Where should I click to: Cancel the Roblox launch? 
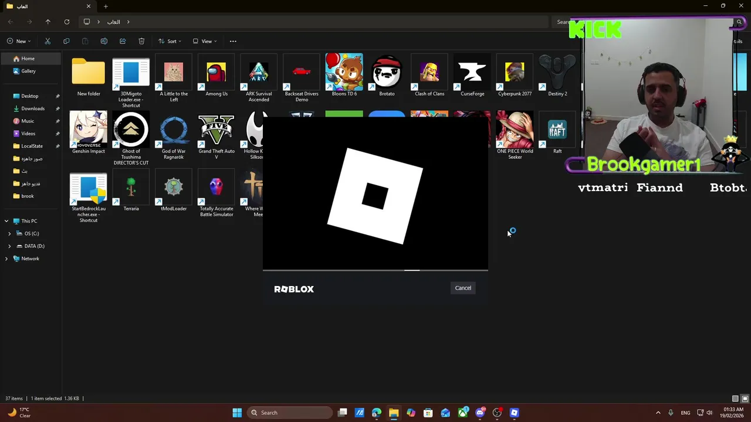[463, 288]
